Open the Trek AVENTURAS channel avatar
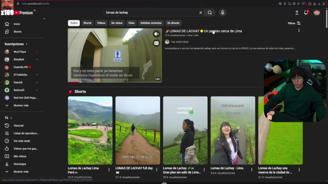Image resolution: width=328 pixels, height=184 pixels. click(x=167, y=42)
